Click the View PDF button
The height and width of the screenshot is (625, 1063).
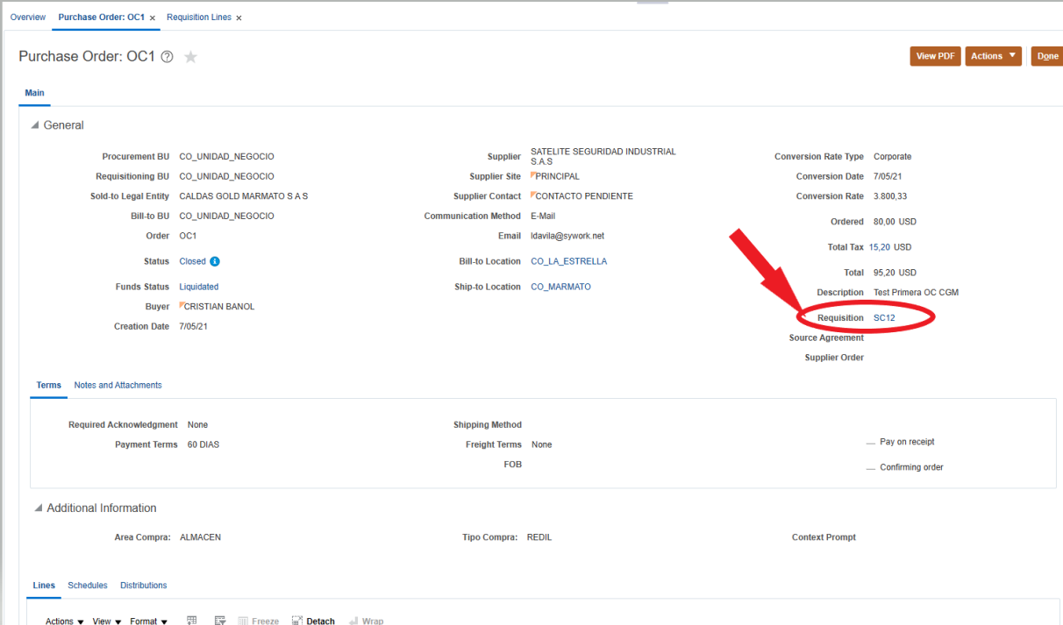point(935,55)
